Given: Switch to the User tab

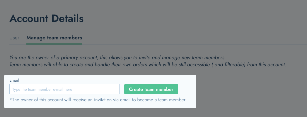Looking at the screenshot, I should 14,38.
